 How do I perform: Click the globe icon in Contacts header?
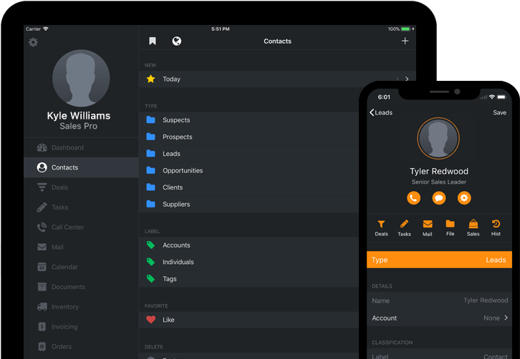point(177,41)
